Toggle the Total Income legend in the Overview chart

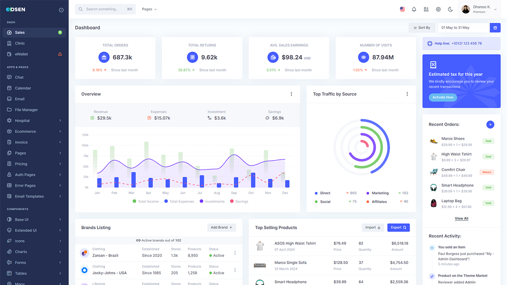(147, 201)
